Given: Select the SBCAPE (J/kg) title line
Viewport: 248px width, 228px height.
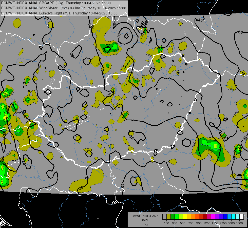Looking at the screenshot, I should tap(56, 3).
